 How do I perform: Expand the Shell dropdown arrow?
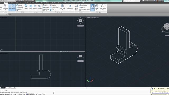click(x=55, y=10)
